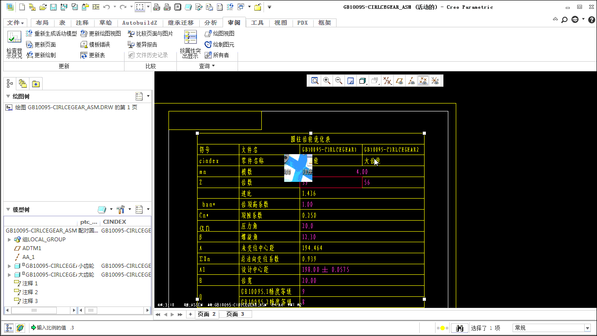Switch to the 注释 ribbon tab
The height and width of the screenshot is (336, 597).
click(82, 23)
